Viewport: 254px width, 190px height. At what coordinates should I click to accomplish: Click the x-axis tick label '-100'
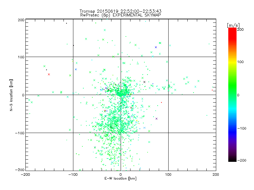click(x=73, y=174)
